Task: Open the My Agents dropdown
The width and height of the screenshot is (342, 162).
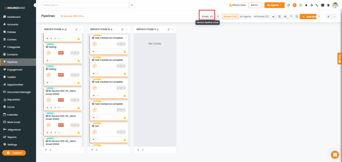Action: pyautogui.click(x=274, y=5)
